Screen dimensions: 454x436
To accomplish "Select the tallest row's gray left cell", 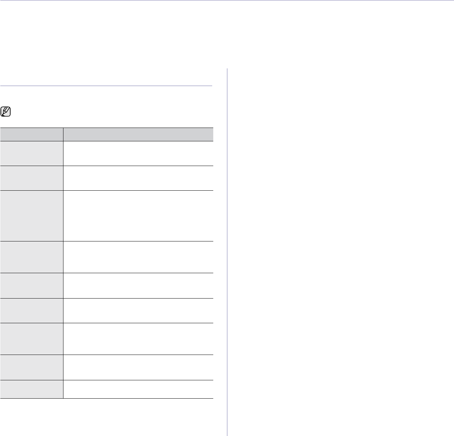I will [32, 216].
